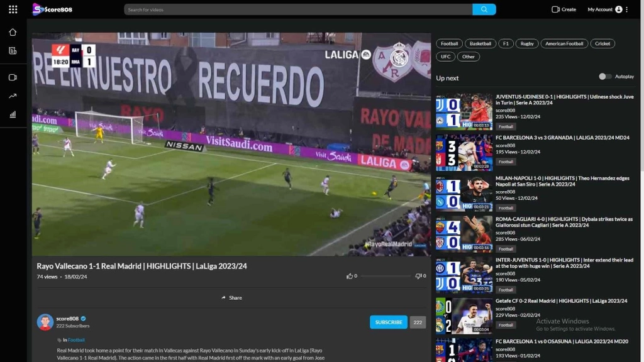Filter by UFC category chip
This screenshot has width=644, height=362.
coord(446,57)
